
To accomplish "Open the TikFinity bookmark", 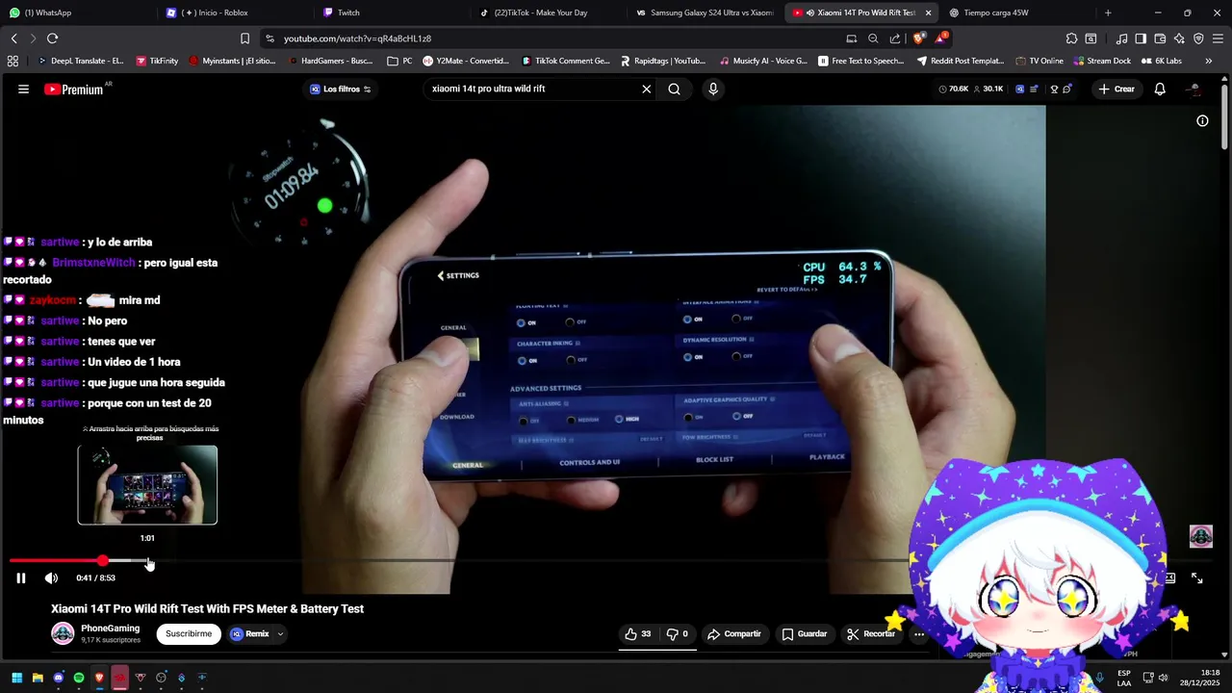I will (x=157, y=61).
